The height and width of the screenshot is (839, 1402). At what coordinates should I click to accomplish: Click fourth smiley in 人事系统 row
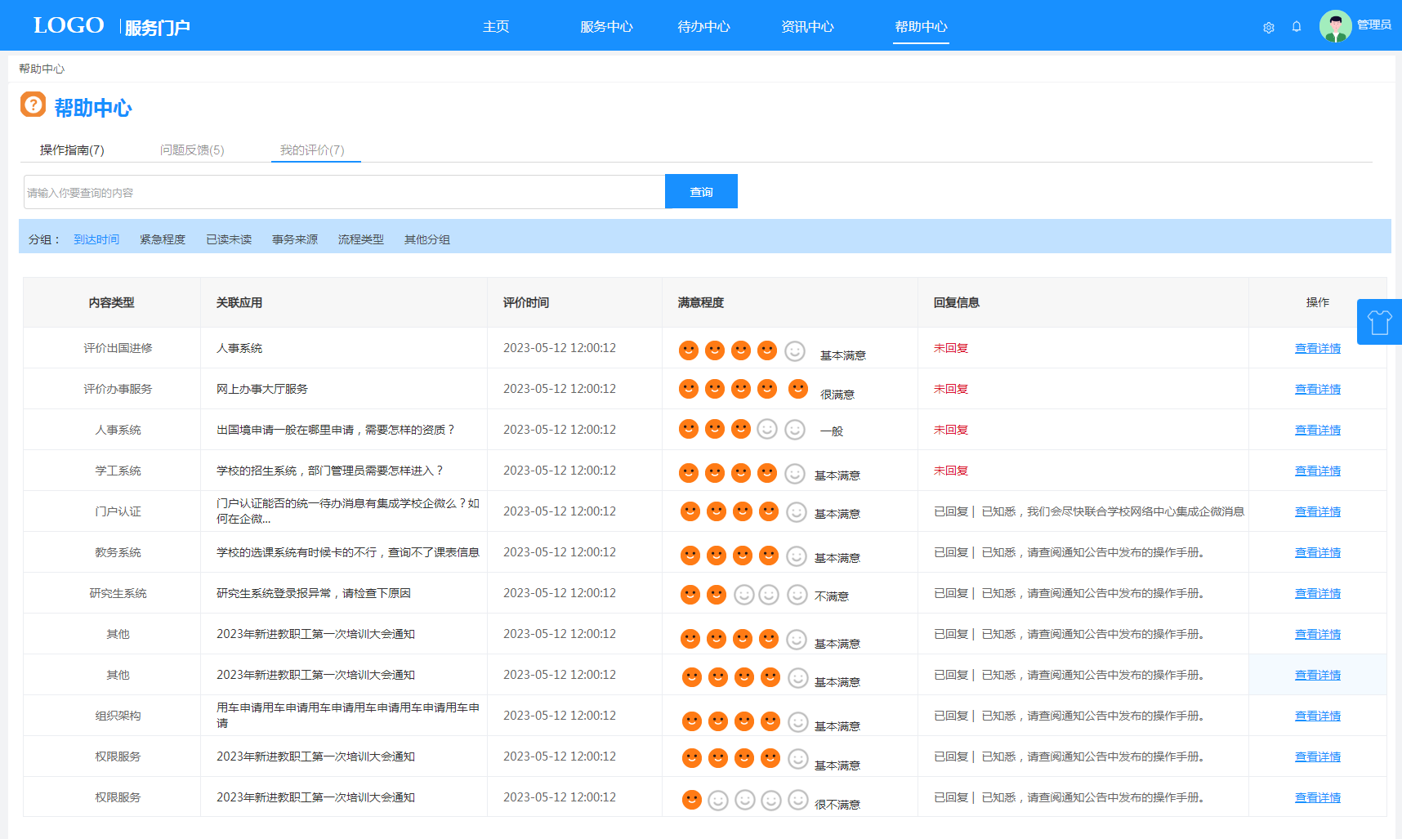pos(766,429)
